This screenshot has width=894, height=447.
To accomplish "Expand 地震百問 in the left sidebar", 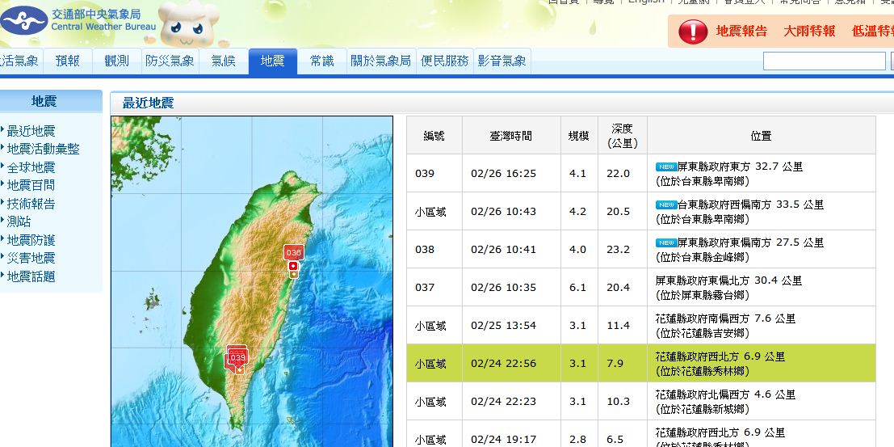I will click(31, 185).
